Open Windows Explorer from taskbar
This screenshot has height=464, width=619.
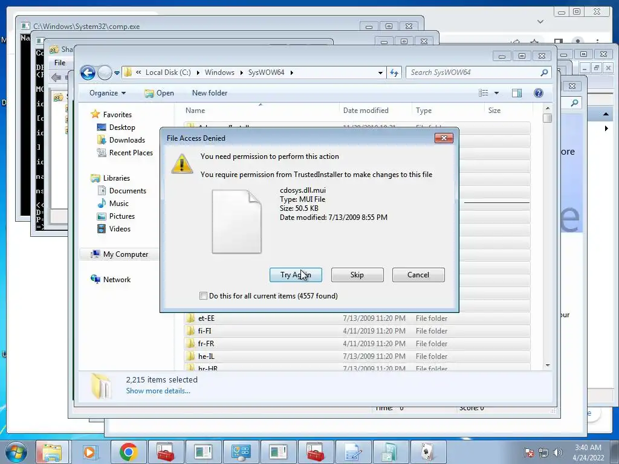pyautogui.click(x=52, y=452)
